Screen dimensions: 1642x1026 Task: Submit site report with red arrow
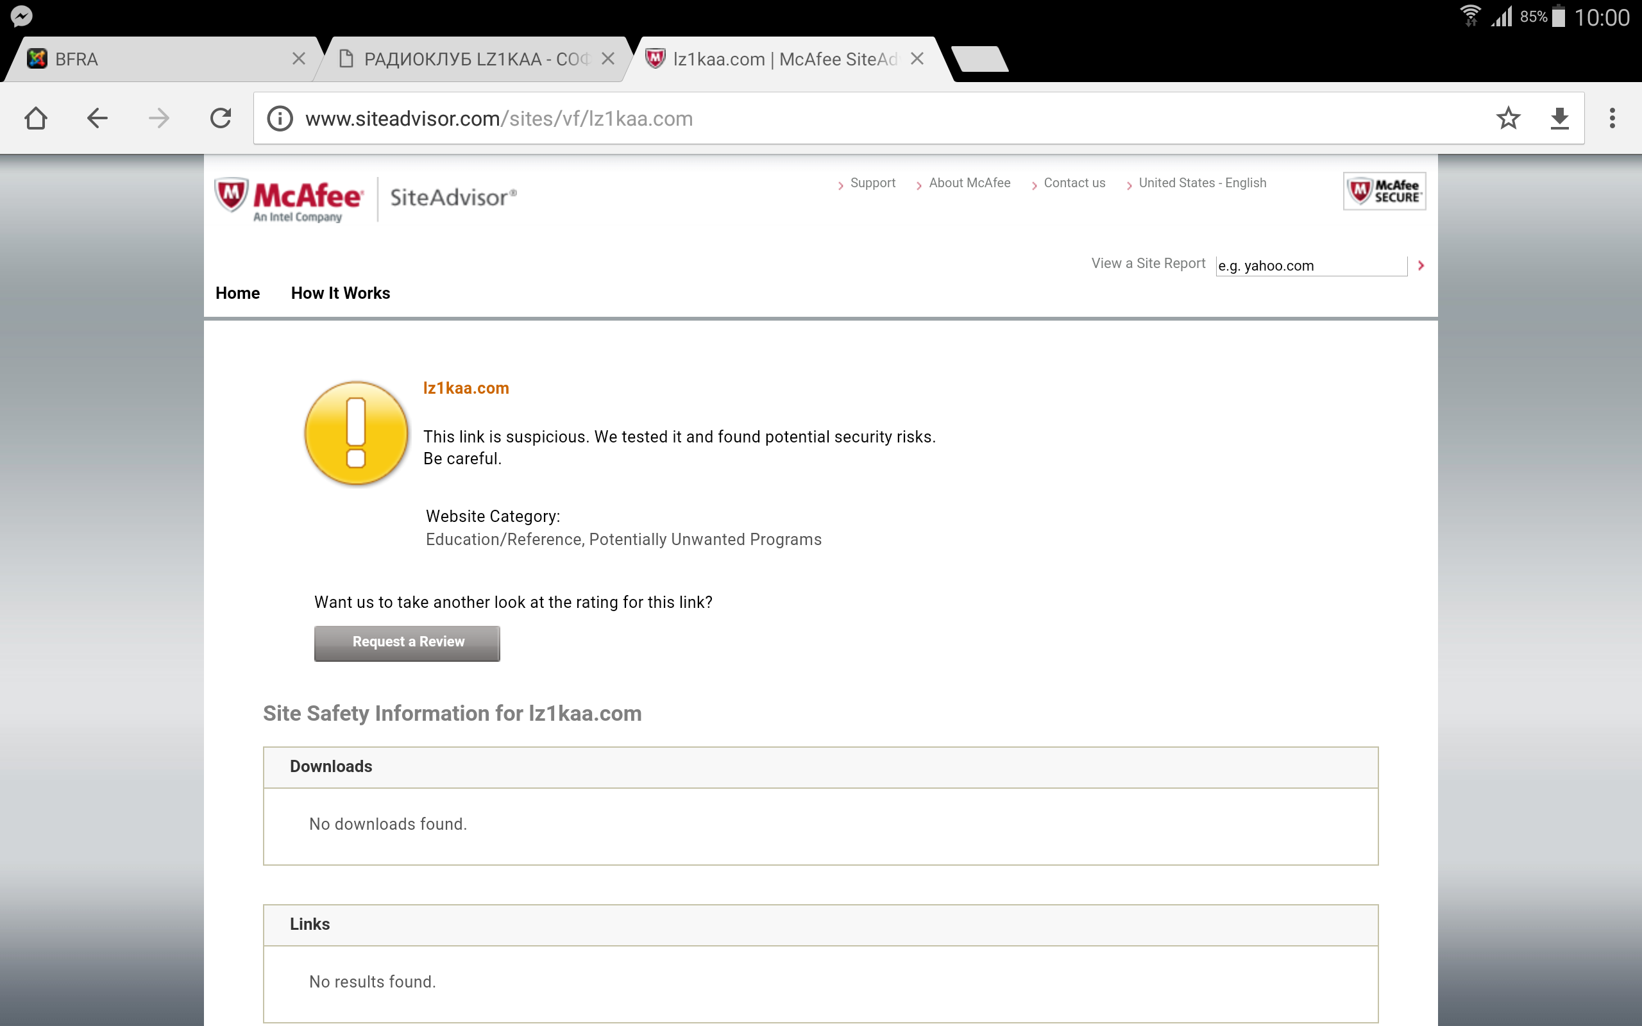(x=1421, y=265)
